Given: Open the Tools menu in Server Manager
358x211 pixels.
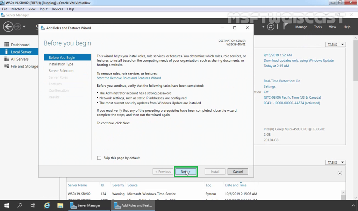Looking at the screenshot, I should pyautogui.click(x=318, y=27).
